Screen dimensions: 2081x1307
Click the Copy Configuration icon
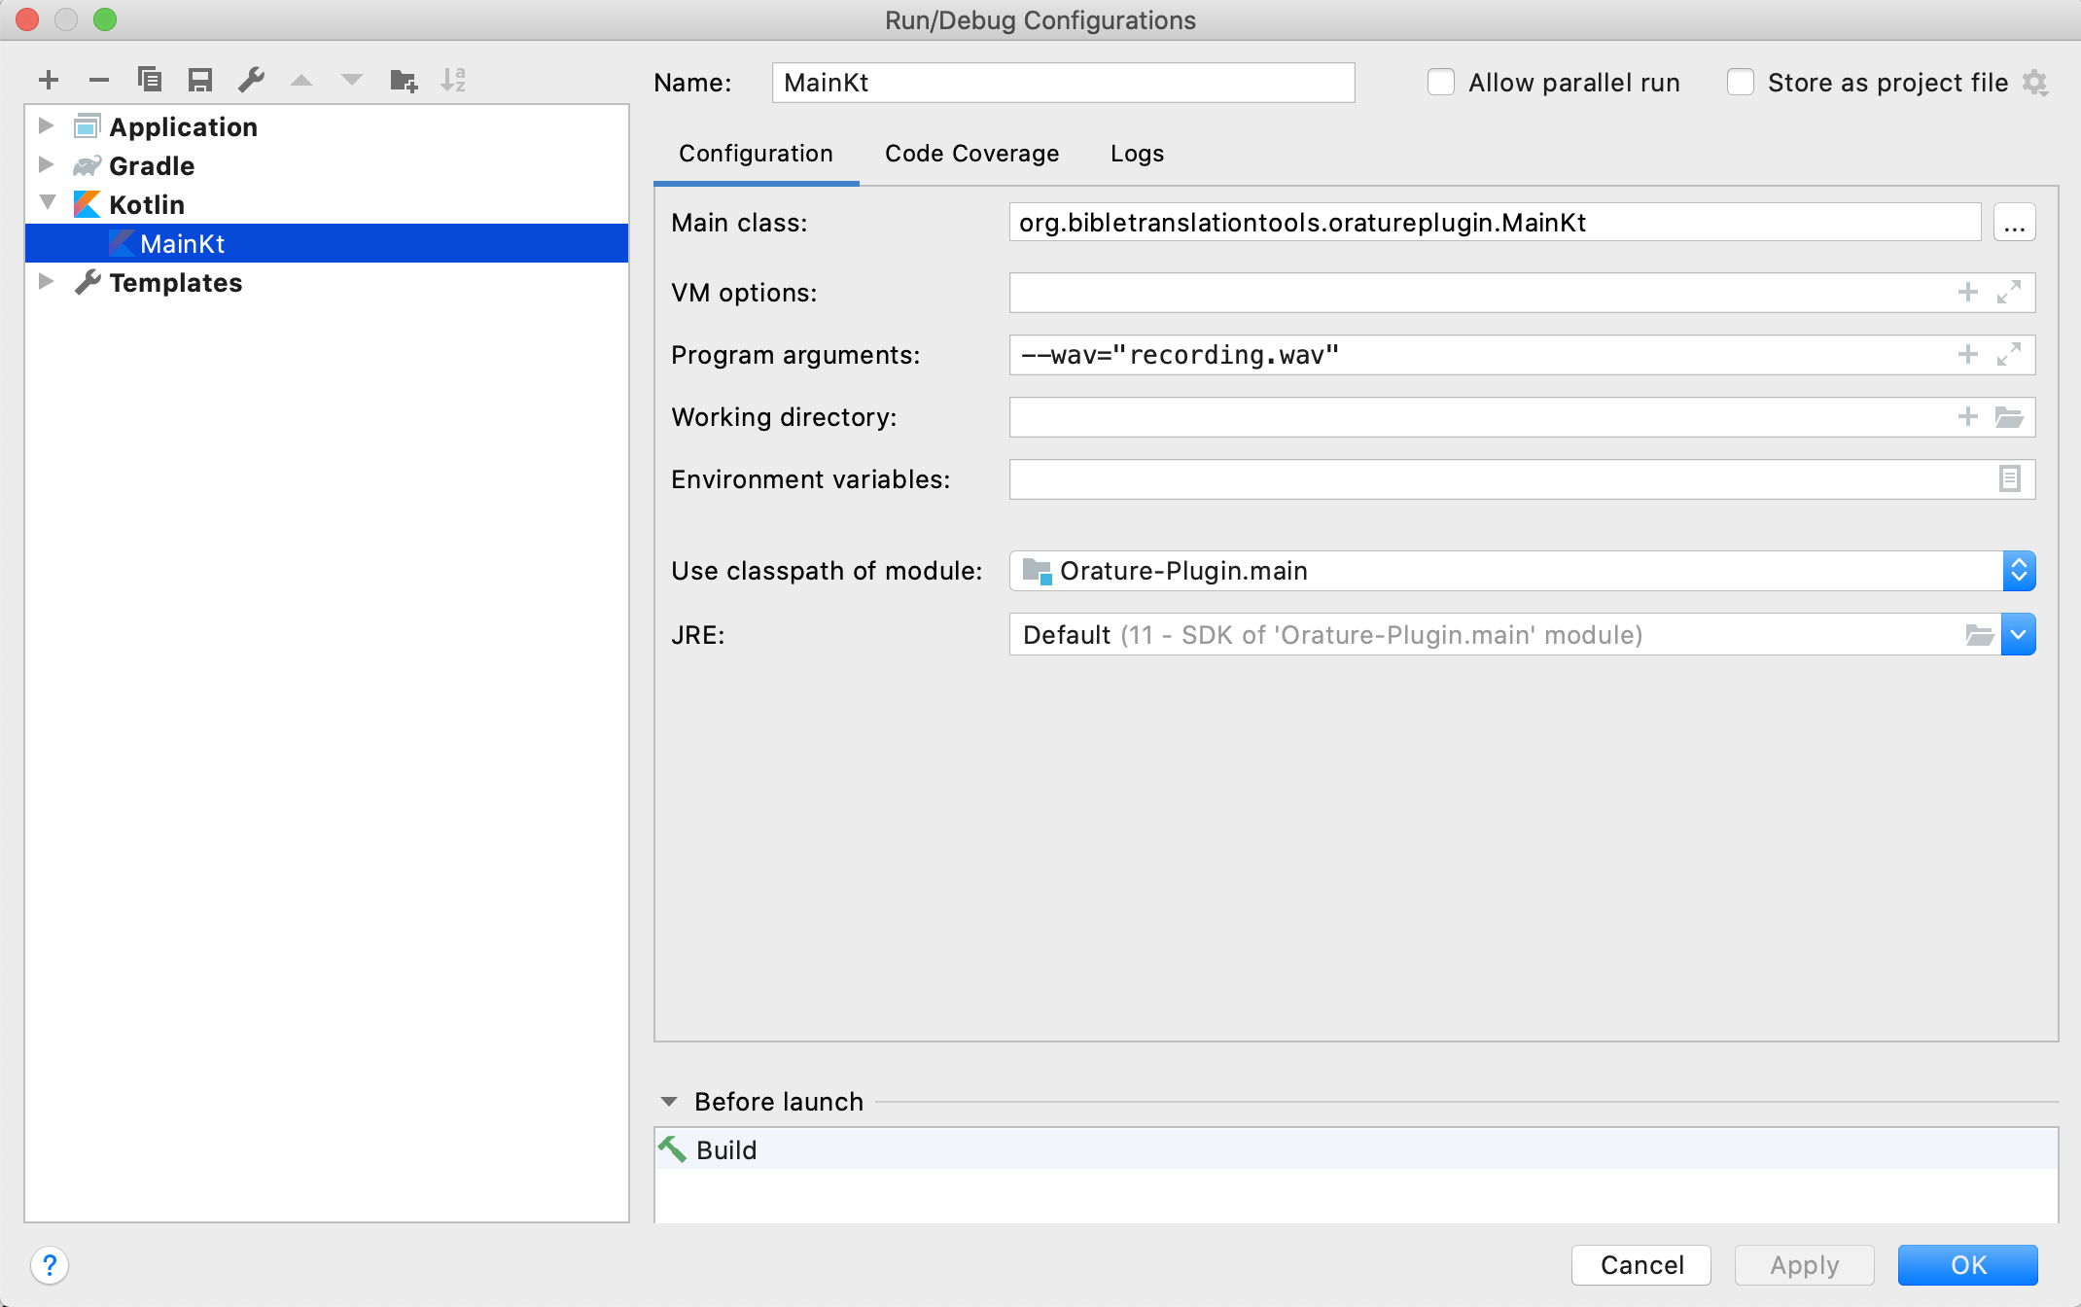pyautogui.click(x=150, y=80)
